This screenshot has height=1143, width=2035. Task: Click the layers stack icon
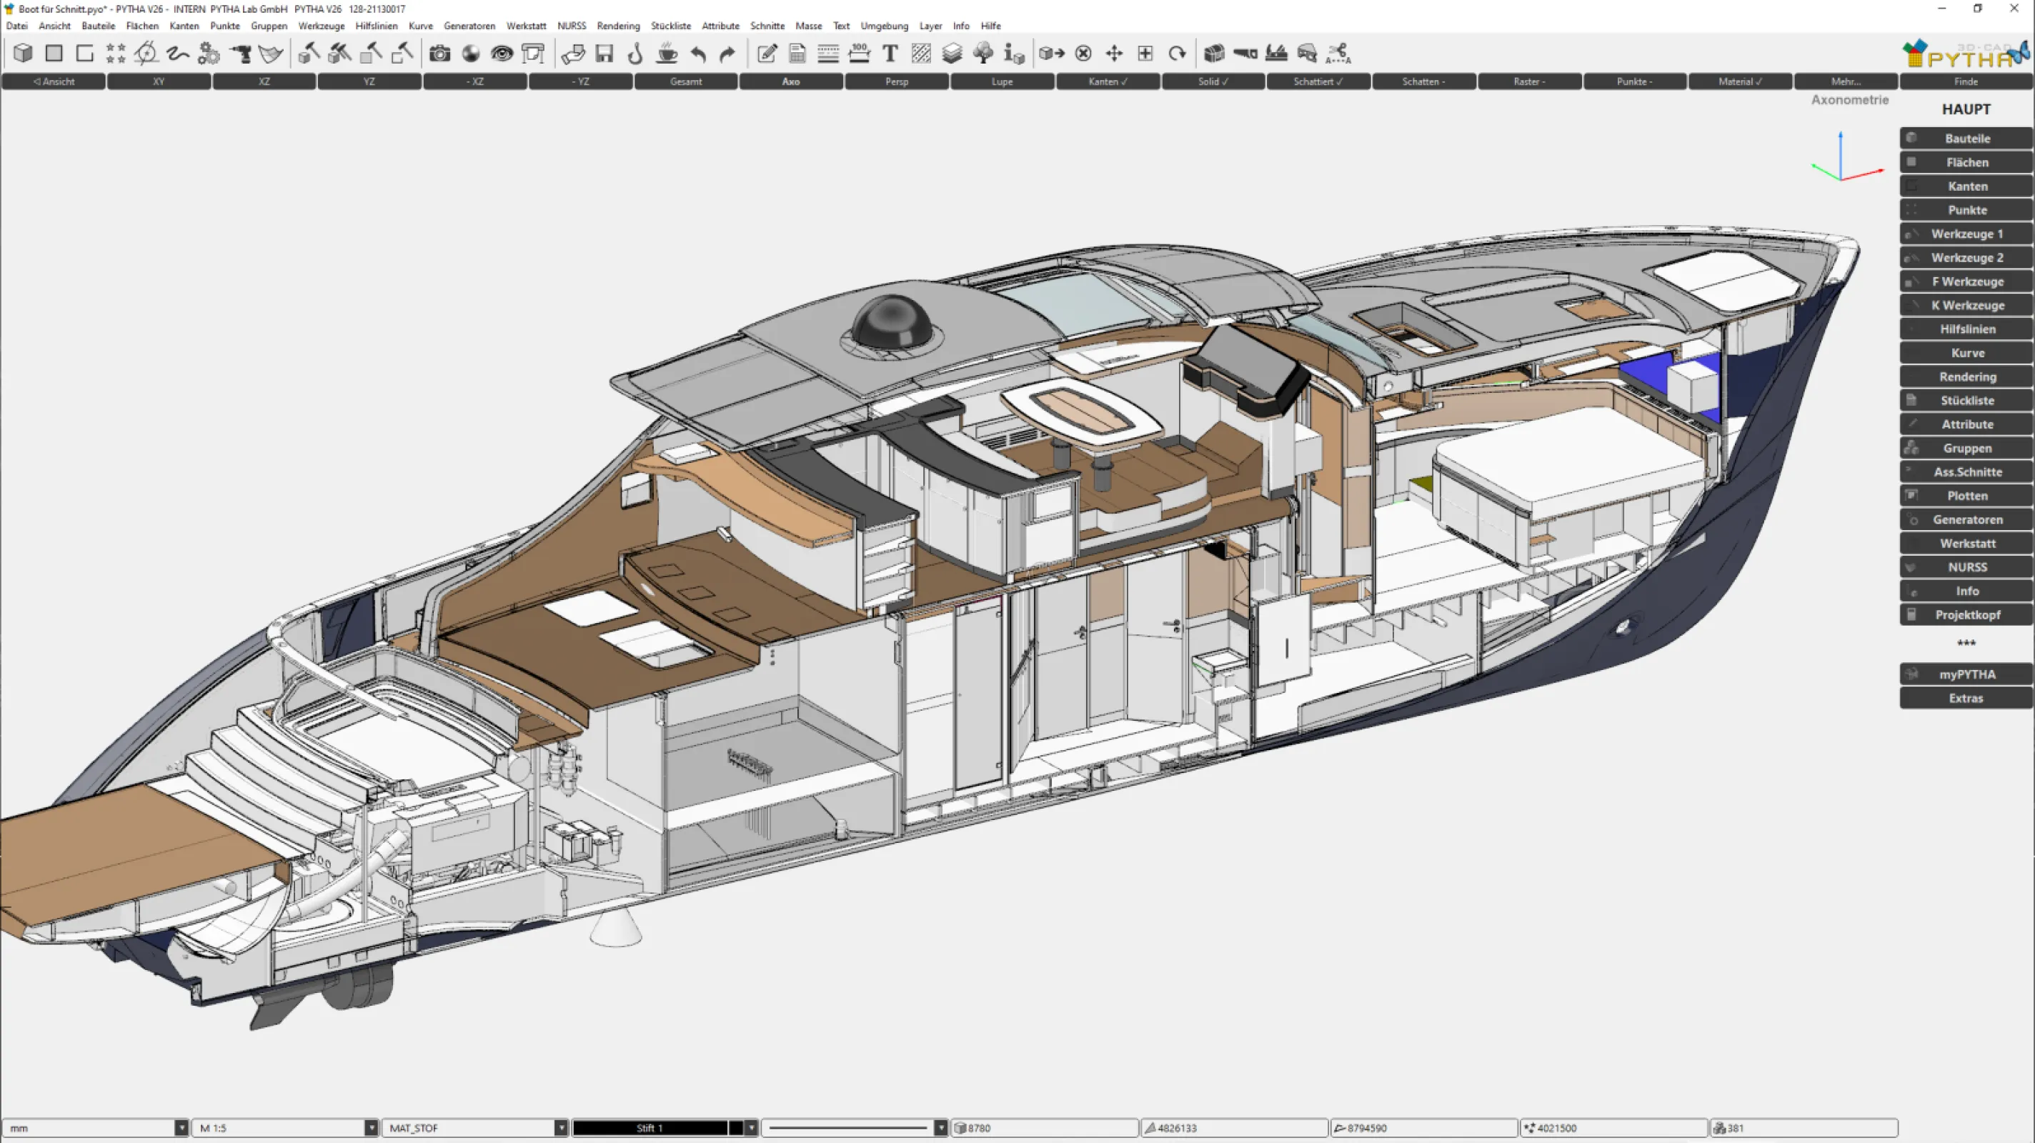click(x=952, y=54)
